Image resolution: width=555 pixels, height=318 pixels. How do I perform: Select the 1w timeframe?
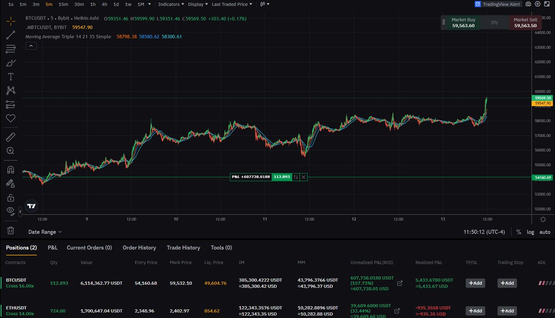(x=128, y=4)
